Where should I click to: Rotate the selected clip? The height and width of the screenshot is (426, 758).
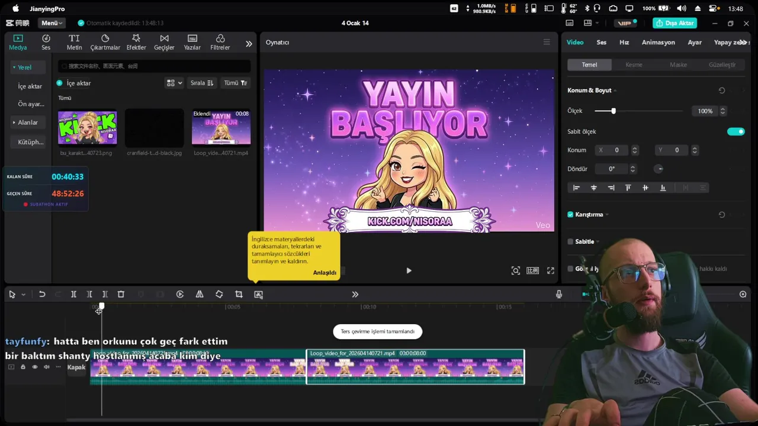tap(219, 294)
